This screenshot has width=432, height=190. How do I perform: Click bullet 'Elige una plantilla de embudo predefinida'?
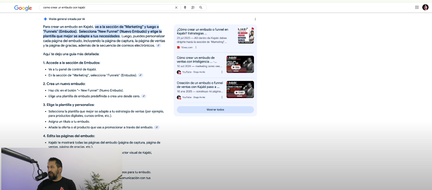[x=94, y=96]
